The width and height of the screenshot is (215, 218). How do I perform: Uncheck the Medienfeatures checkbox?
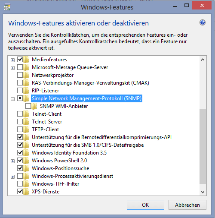click(20, 59)
